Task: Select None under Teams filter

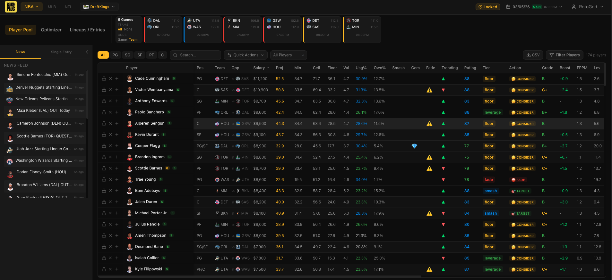Action: [128, 29]
